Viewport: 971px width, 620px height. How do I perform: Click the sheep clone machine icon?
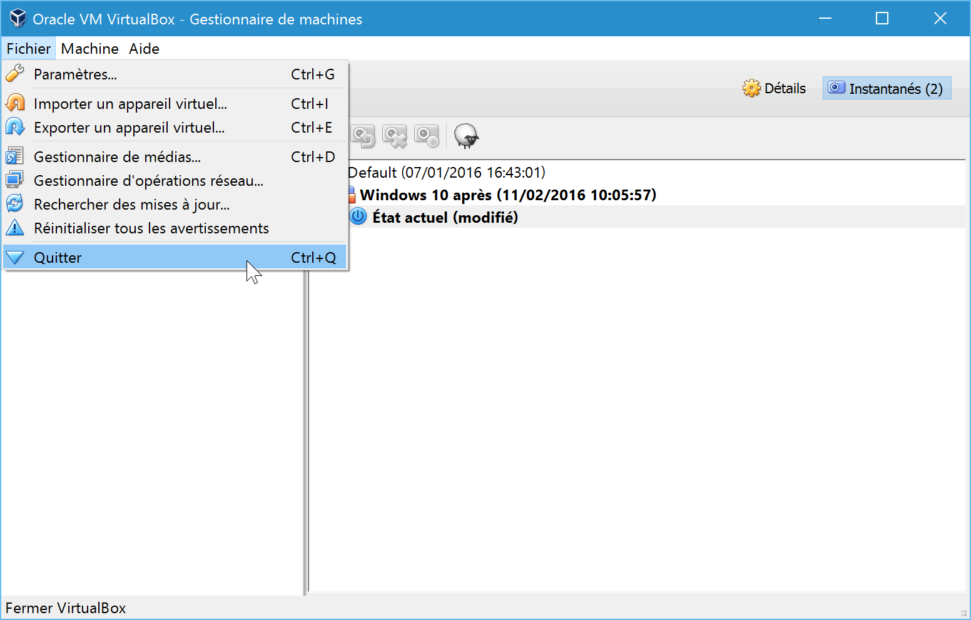pyautogui.click(x=466, y=136)
